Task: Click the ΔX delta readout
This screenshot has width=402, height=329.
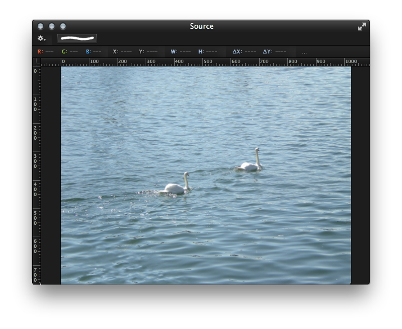Action: pos(244,52)
